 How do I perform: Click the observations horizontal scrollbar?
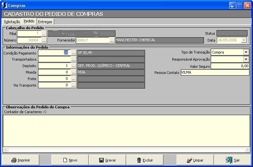pos(126,150)
